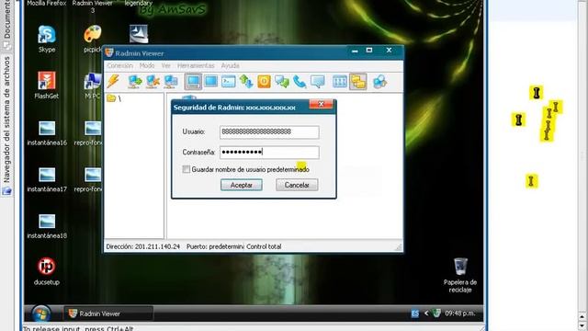Select the instantánea17 desktop file
Image resolution: width=588 pixels, height=331 pixels.
coord(47,178)
